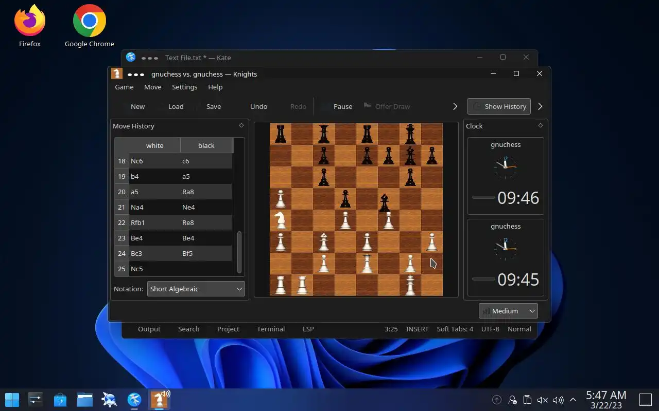Select white move Rfb1 in row 22
The image size is (659, 411).
pos(154,222)
